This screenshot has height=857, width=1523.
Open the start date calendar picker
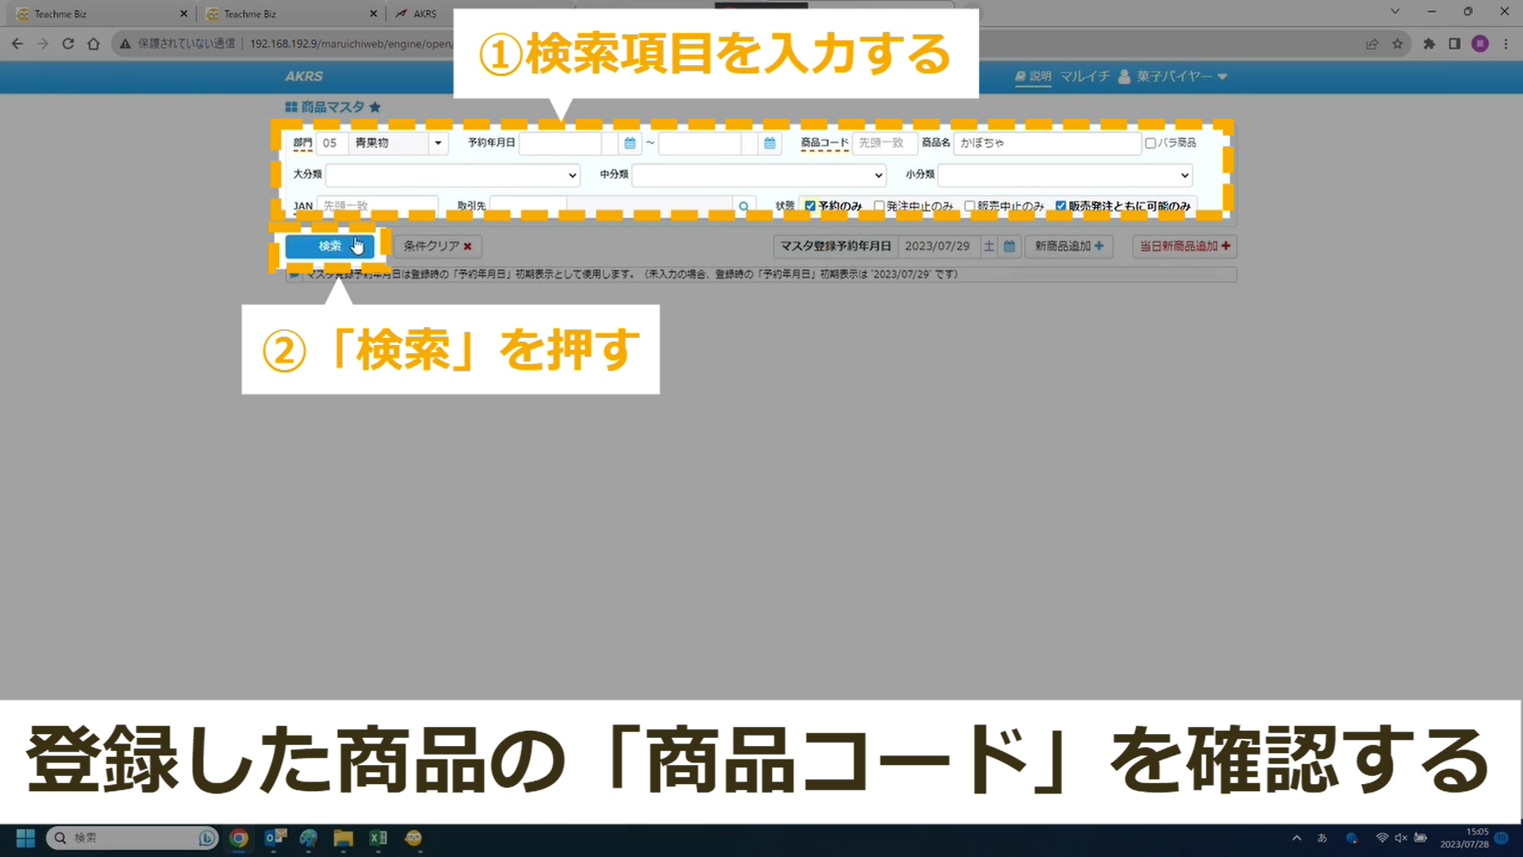pos(630,143)
